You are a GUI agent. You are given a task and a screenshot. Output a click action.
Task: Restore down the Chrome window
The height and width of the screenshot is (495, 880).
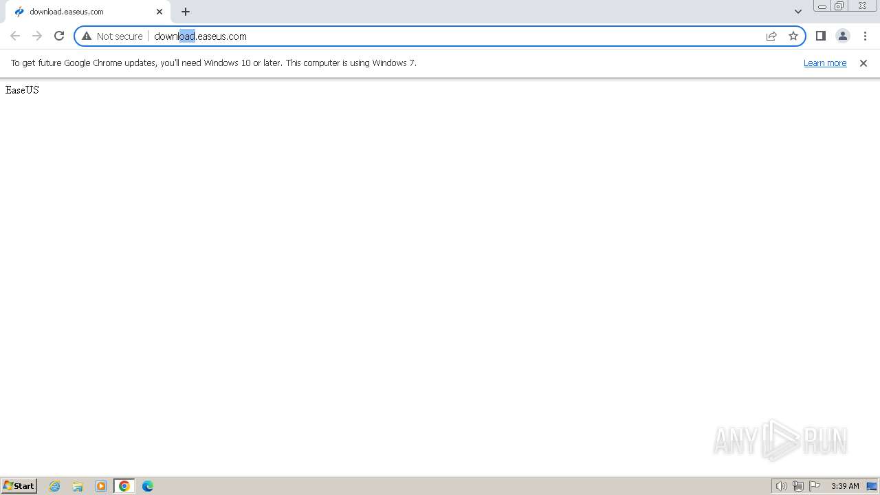[x=839, y=6]
